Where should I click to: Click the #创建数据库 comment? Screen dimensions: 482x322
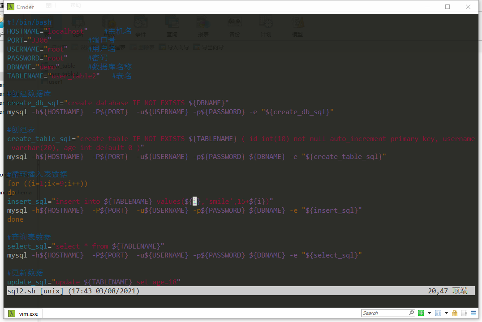(29, 94)
